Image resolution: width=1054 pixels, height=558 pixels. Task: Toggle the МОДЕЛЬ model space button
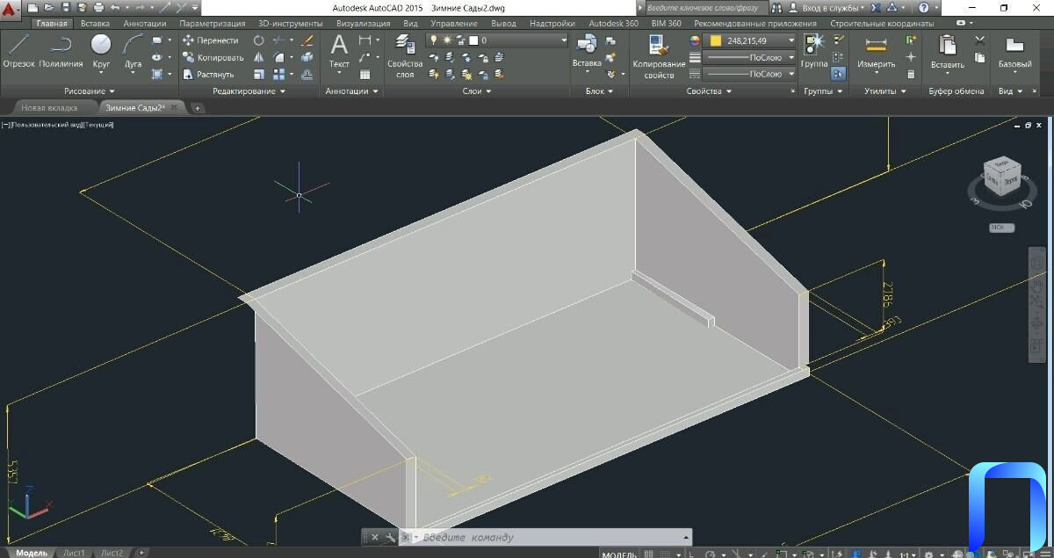tap(619, 553)
